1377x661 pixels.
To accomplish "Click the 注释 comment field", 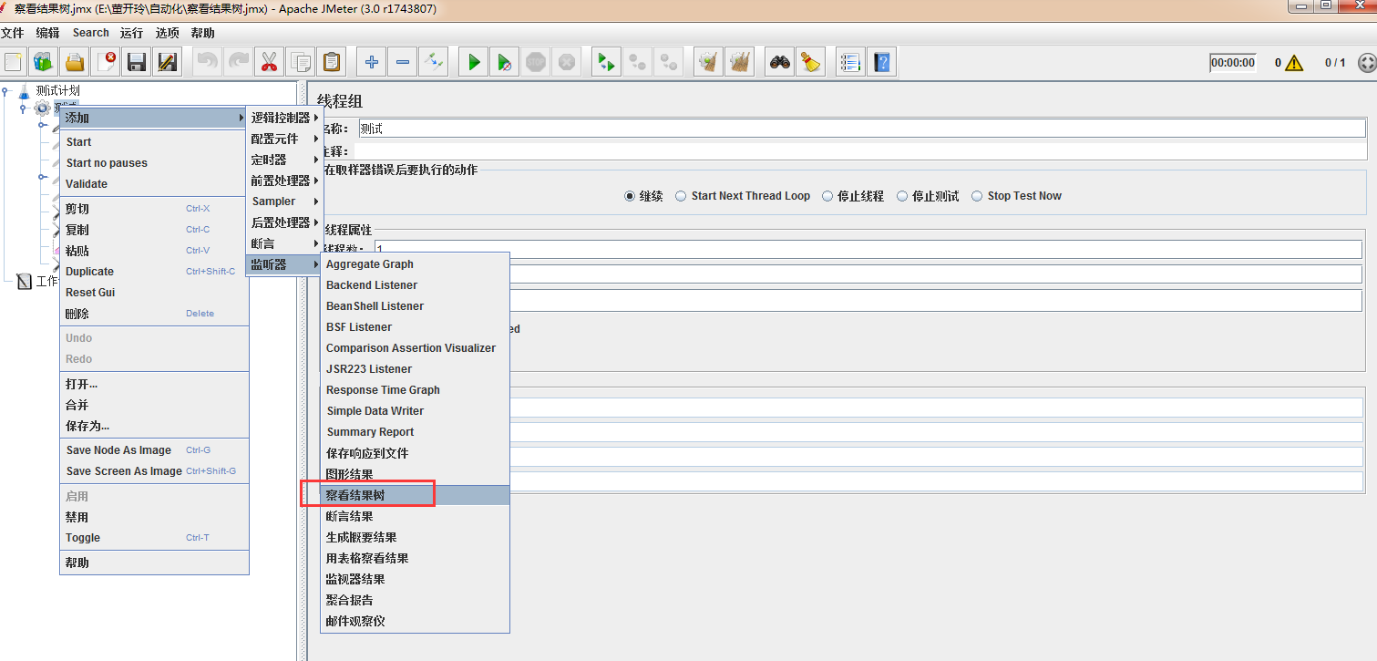I will point(862,151).
